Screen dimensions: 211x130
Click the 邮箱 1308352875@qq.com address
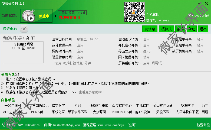pos(62,125)
